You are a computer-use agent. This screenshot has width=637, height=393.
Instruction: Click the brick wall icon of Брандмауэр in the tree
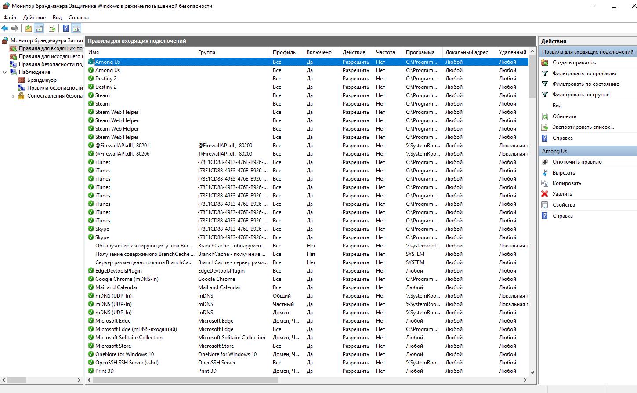pos(21,80)
